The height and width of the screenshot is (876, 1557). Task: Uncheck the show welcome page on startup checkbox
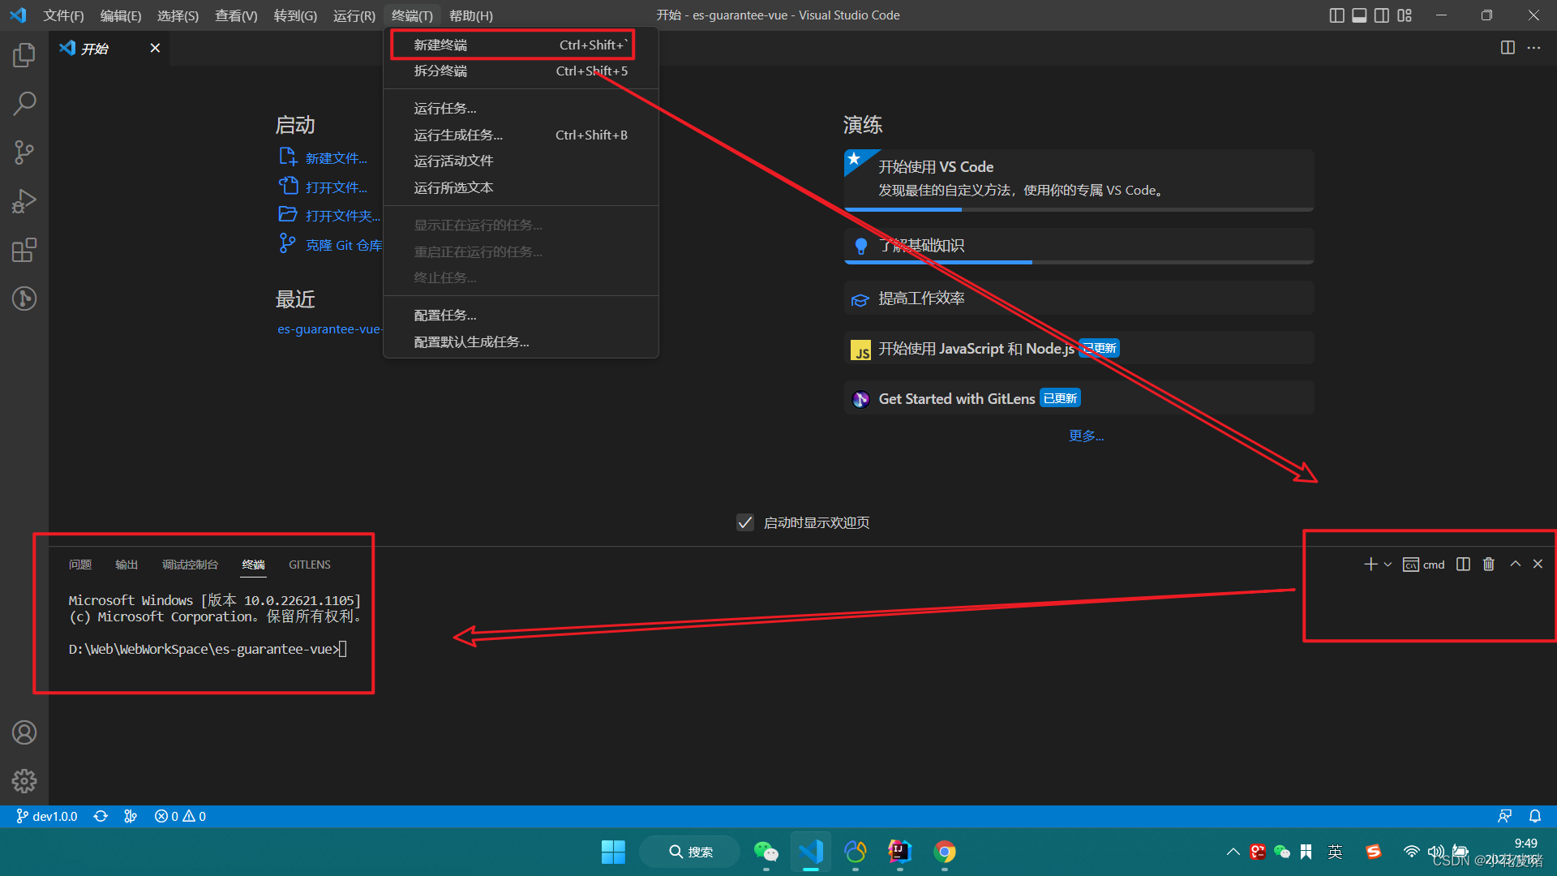point(744,522)
